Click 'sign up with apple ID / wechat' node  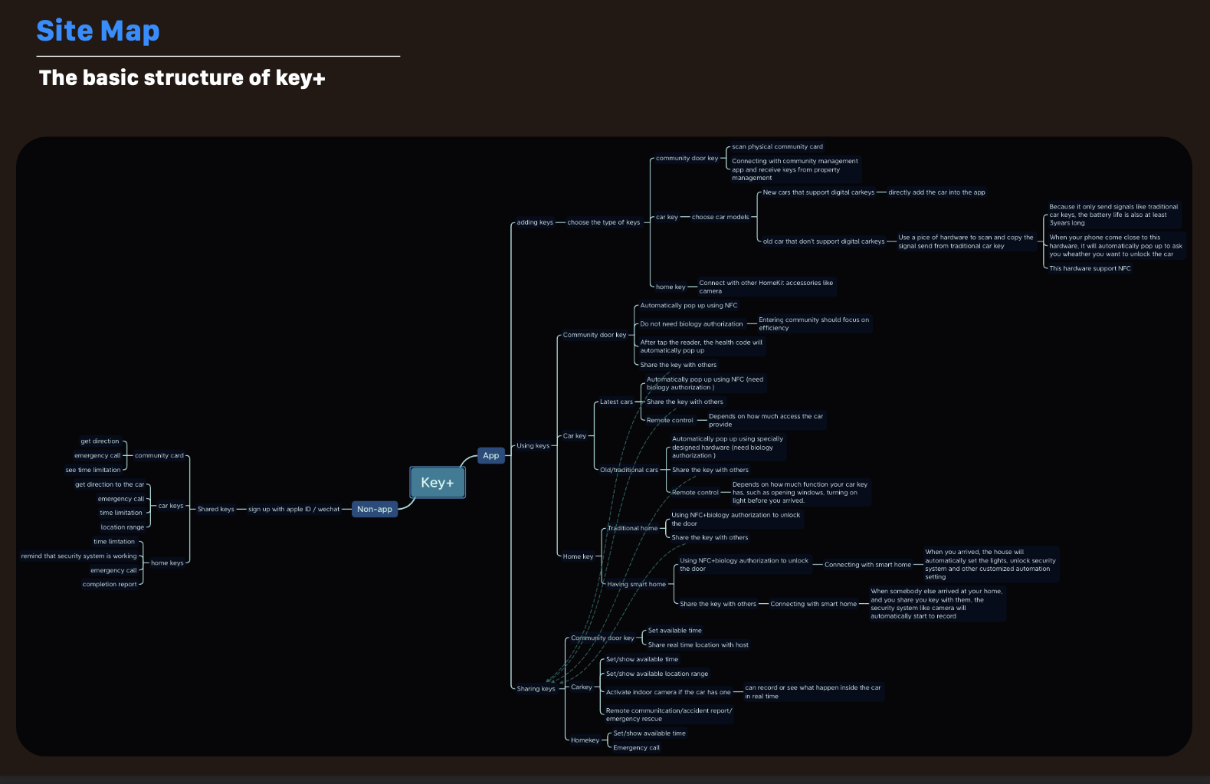click(293, 509)
